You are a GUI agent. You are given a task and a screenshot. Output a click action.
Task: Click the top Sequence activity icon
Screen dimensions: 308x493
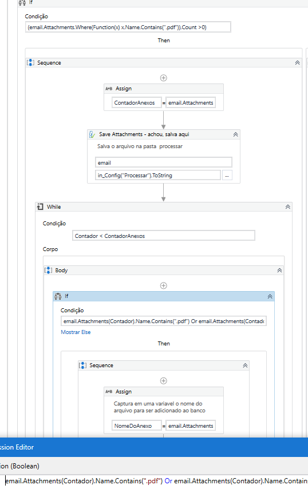[30, 62]
